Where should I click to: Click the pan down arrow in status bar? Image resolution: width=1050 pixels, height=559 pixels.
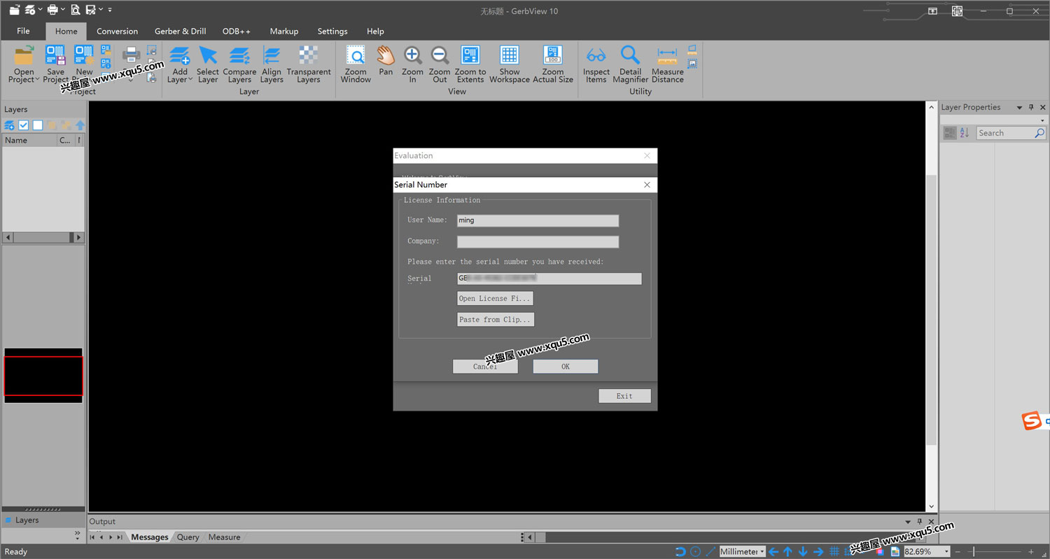(803, 552)
